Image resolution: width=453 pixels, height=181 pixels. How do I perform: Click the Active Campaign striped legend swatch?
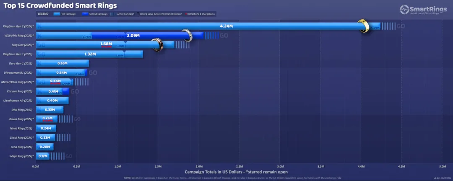(113, 14)
